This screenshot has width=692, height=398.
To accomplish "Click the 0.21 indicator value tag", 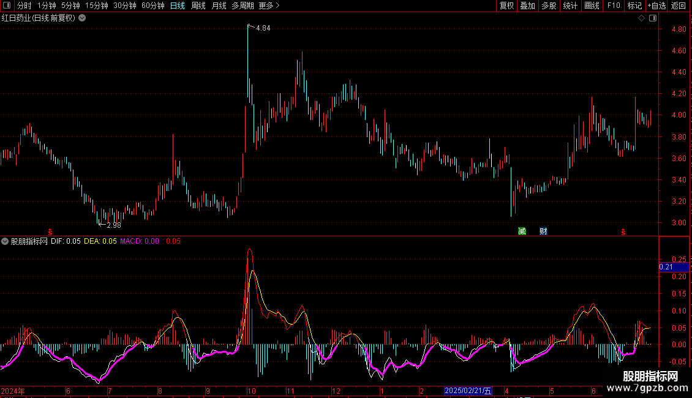I will (674, 267).
